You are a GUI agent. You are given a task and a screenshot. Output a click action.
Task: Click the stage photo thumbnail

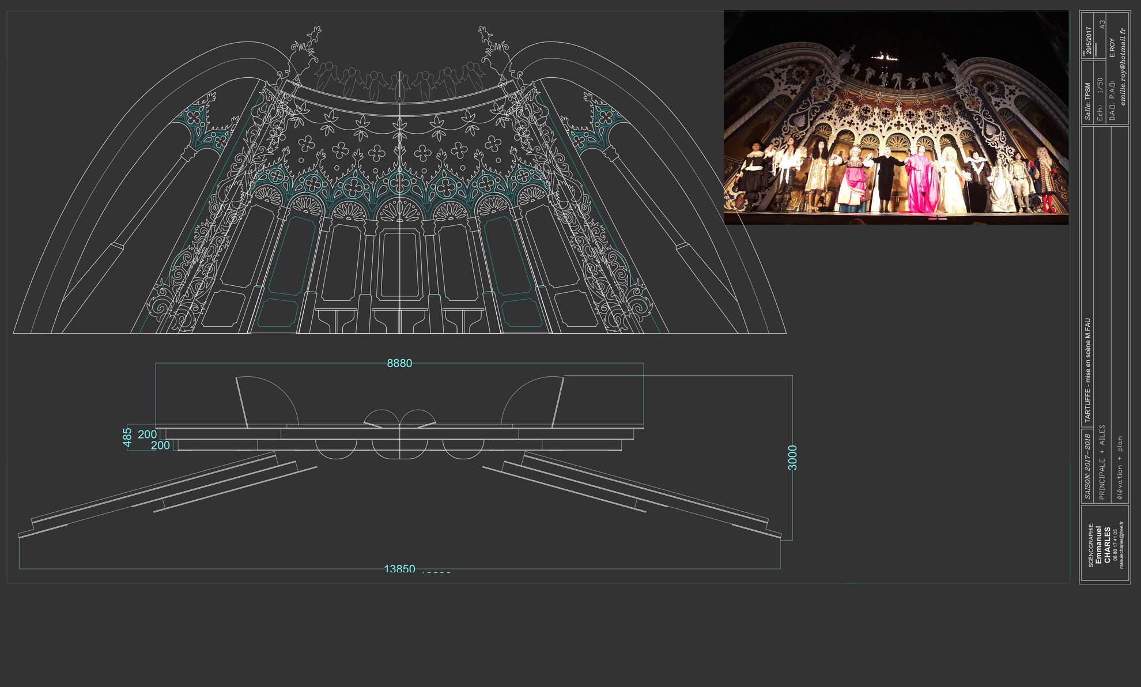click(x=896, y=118)
